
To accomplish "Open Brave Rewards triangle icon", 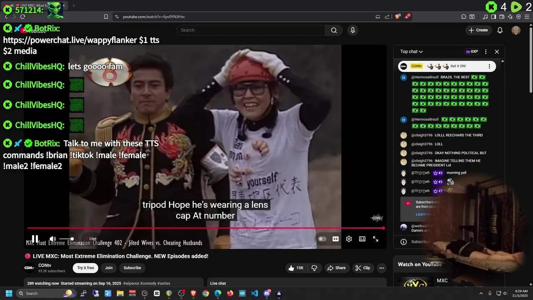I will click(407, 17).
